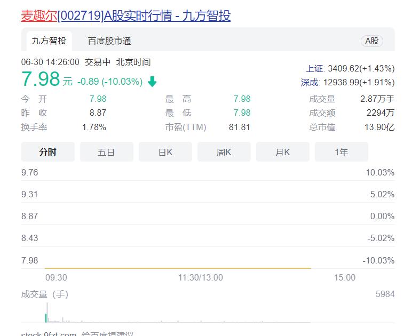Switch to the 百度股市通 tab
The height and width of the screenshot is (336, 404).
tap(109, 41)
